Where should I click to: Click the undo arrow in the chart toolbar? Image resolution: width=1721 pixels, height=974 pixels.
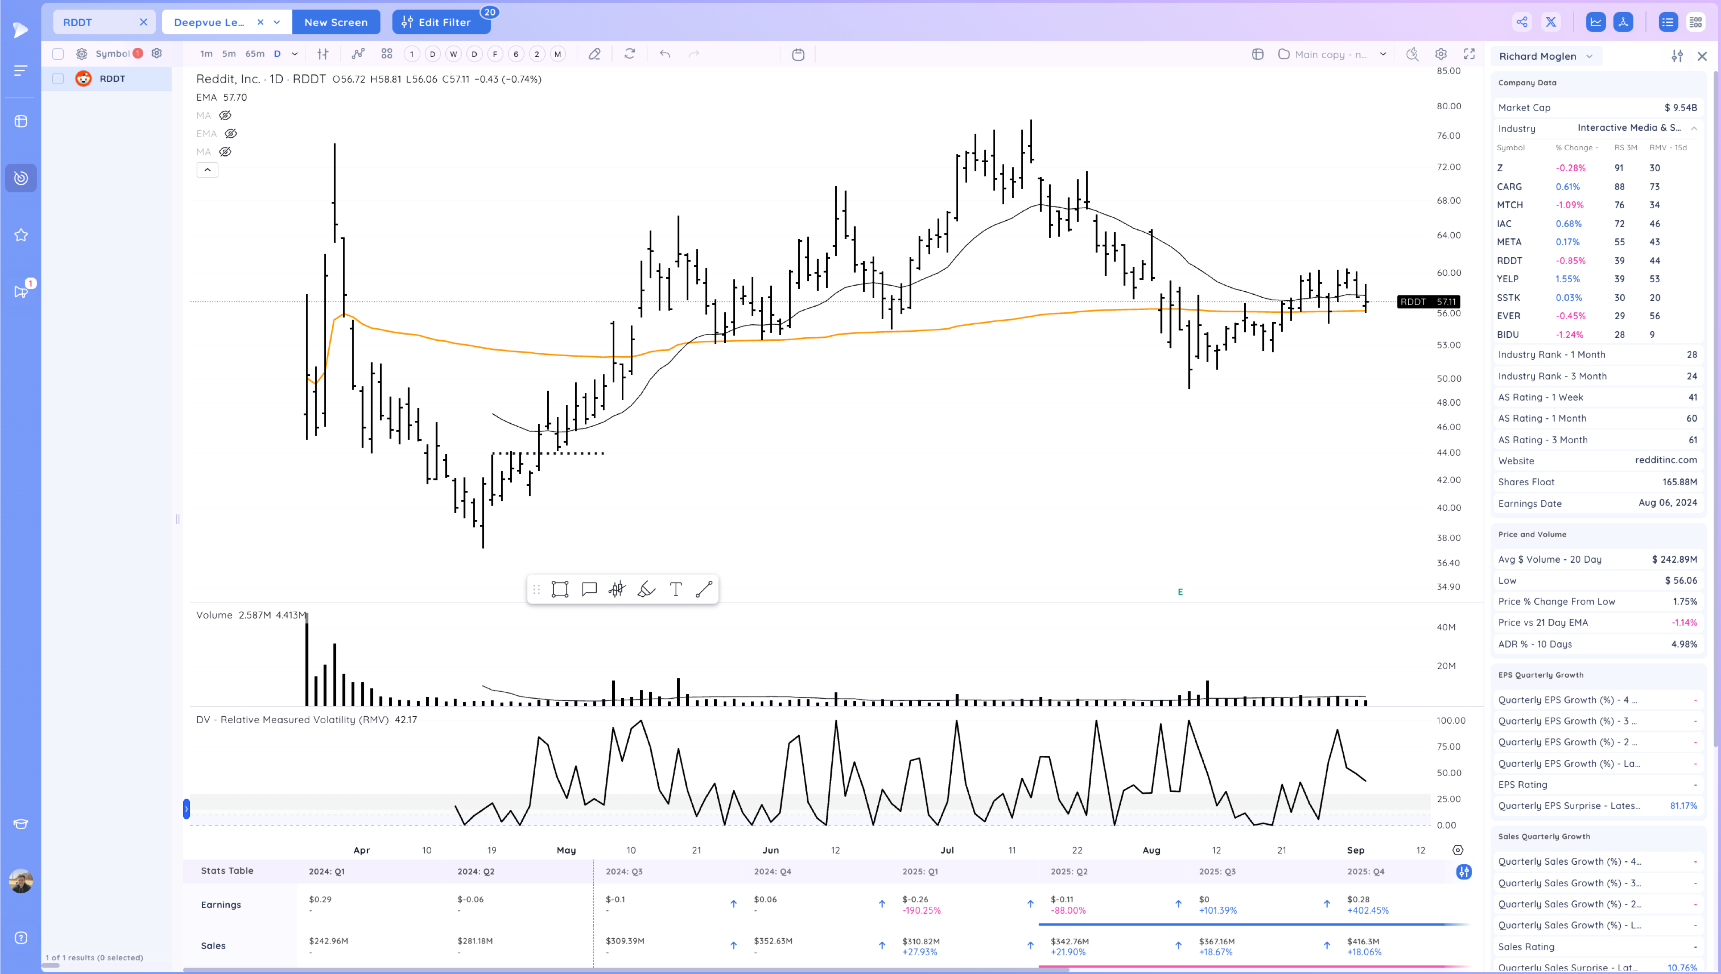pyautogui.click(x=665, y=53)
